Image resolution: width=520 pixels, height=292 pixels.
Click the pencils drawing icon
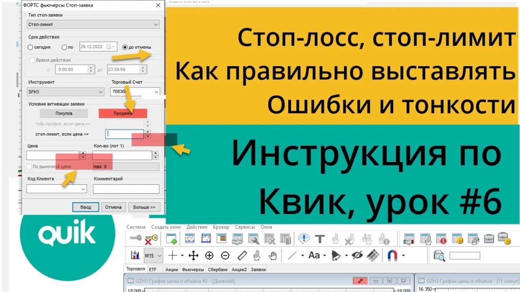point(373,255)
